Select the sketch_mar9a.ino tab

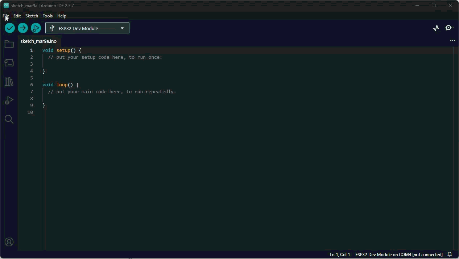tap(38, 41)
